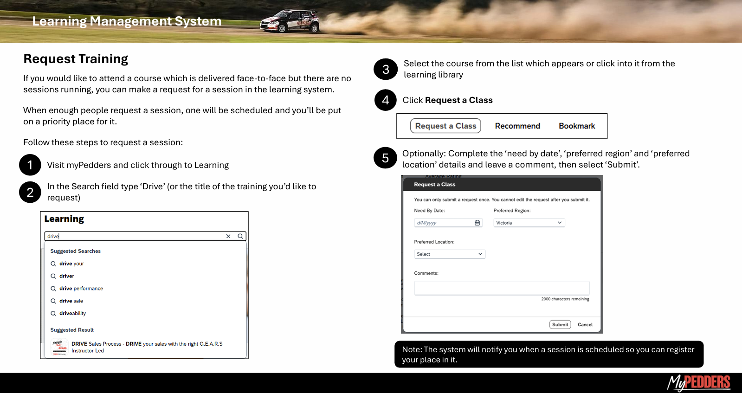Click the search magnifier icon in Learning field
742x393 pixels.
[240, 236]
